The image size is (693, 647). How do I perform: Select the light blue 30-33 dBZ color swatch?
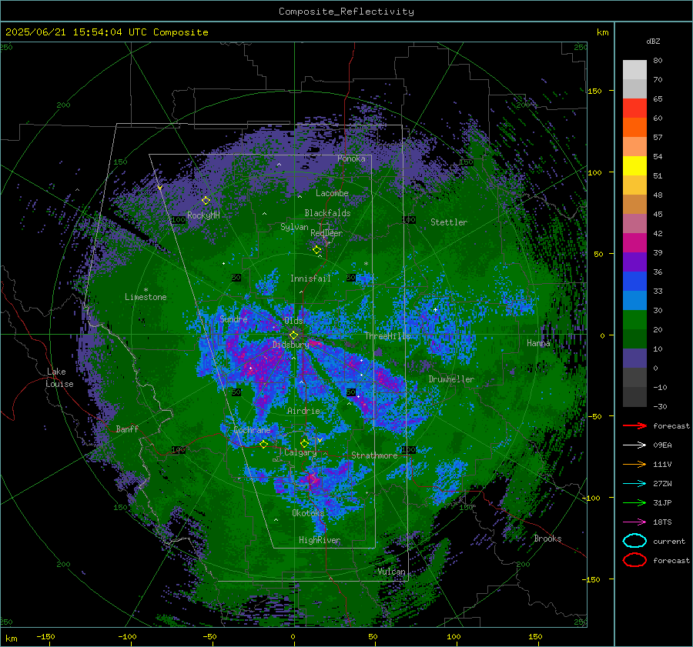(634, 300)
